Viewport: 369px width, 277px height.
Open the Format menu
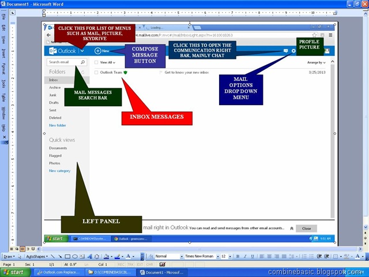click(x=3, y=69)
